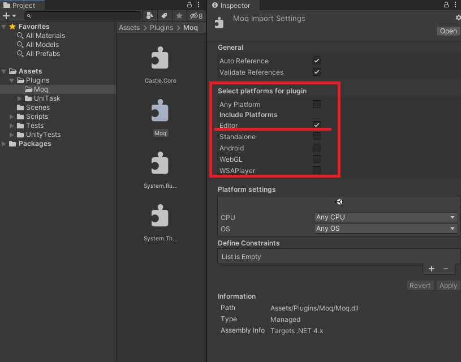Toggle hidden packages visibility eye icon
The height and width of the screenshot is (362, 461).
coord(196,16)
